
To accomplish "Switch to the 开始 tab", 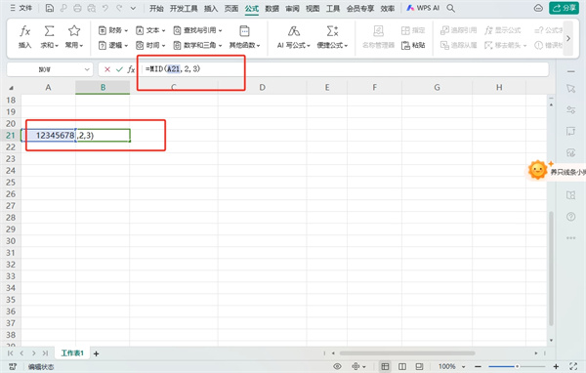I will (156, 8).
